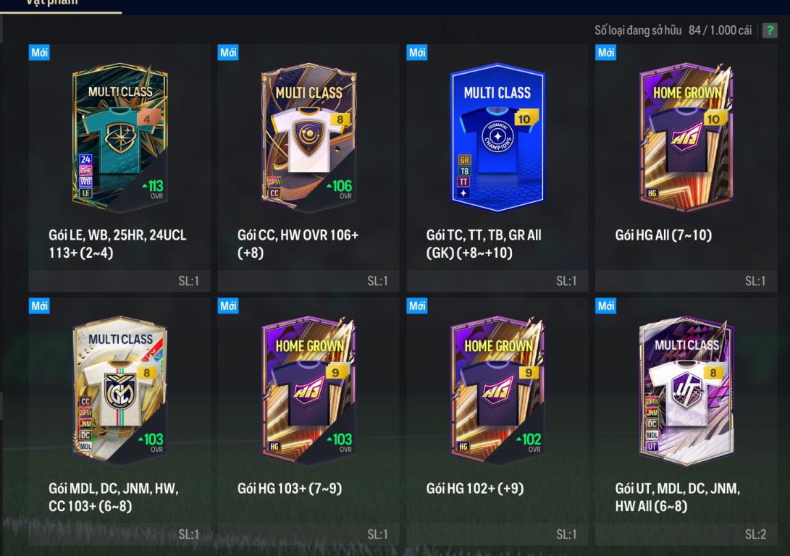The width and height of the screenshot is (790, 556).
Task: Choose the Home Grown 102 OVR pack card
Action: pyautogui.click(x=497, y=390)
